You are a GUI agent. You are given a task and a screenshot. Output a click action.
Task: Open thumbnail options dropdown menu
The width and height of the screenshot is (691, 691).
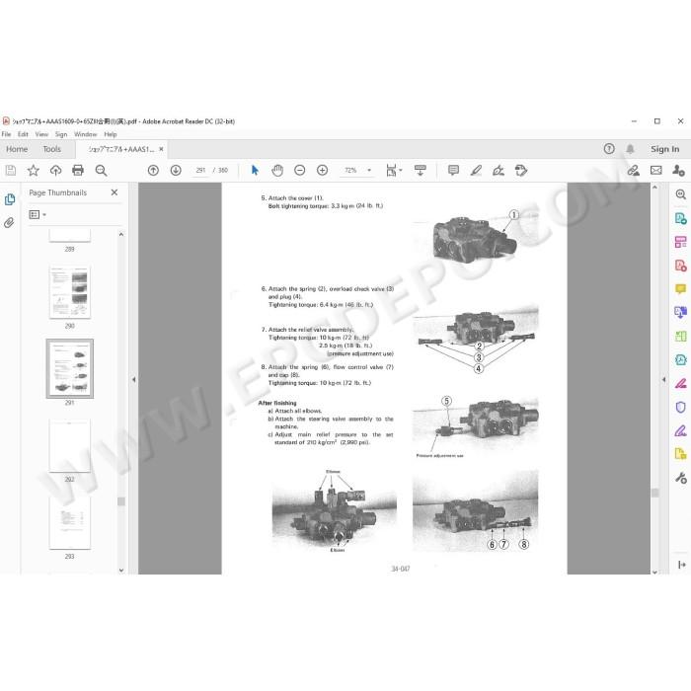(38, 214)
